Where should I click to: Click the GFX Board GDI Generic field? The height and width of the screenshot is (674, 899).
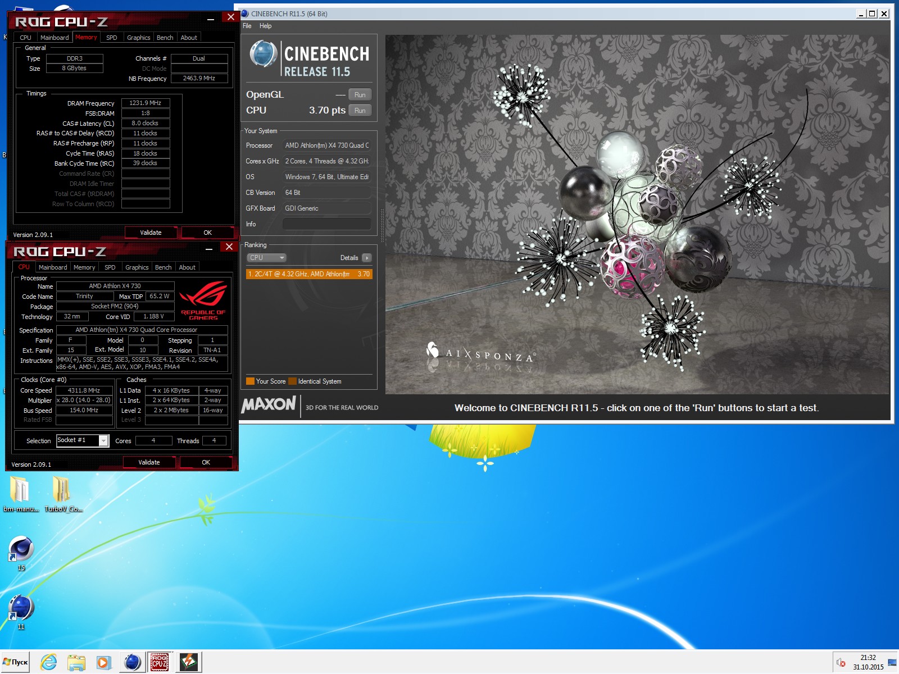tap(326, 208)
